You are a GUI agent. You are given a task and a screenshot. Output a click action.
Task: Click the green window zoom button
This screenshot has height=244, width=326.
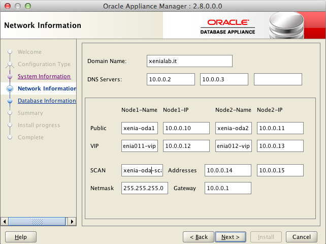tap(28, 6)
